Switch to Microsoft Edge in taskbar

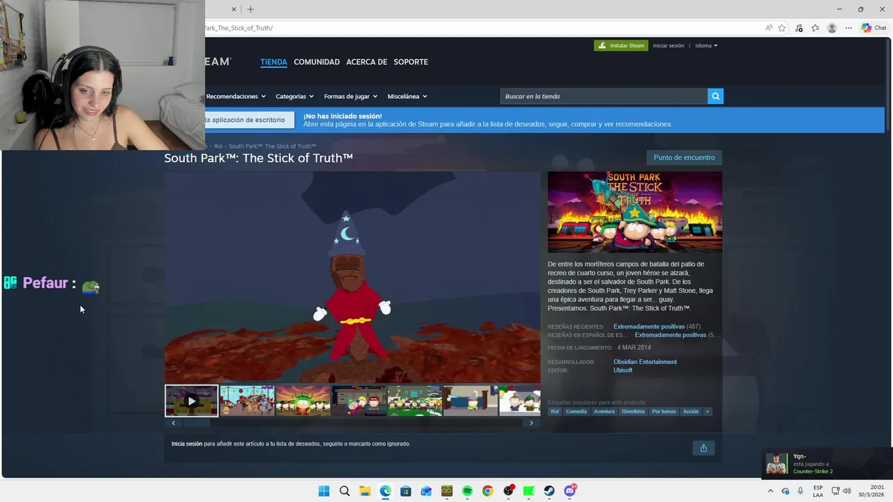[385, 491]
